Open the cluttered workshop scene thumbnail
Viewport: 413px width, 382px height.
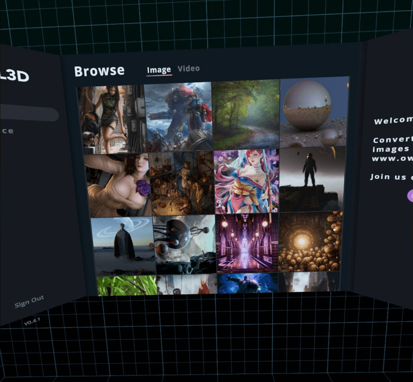click(182, 183)
